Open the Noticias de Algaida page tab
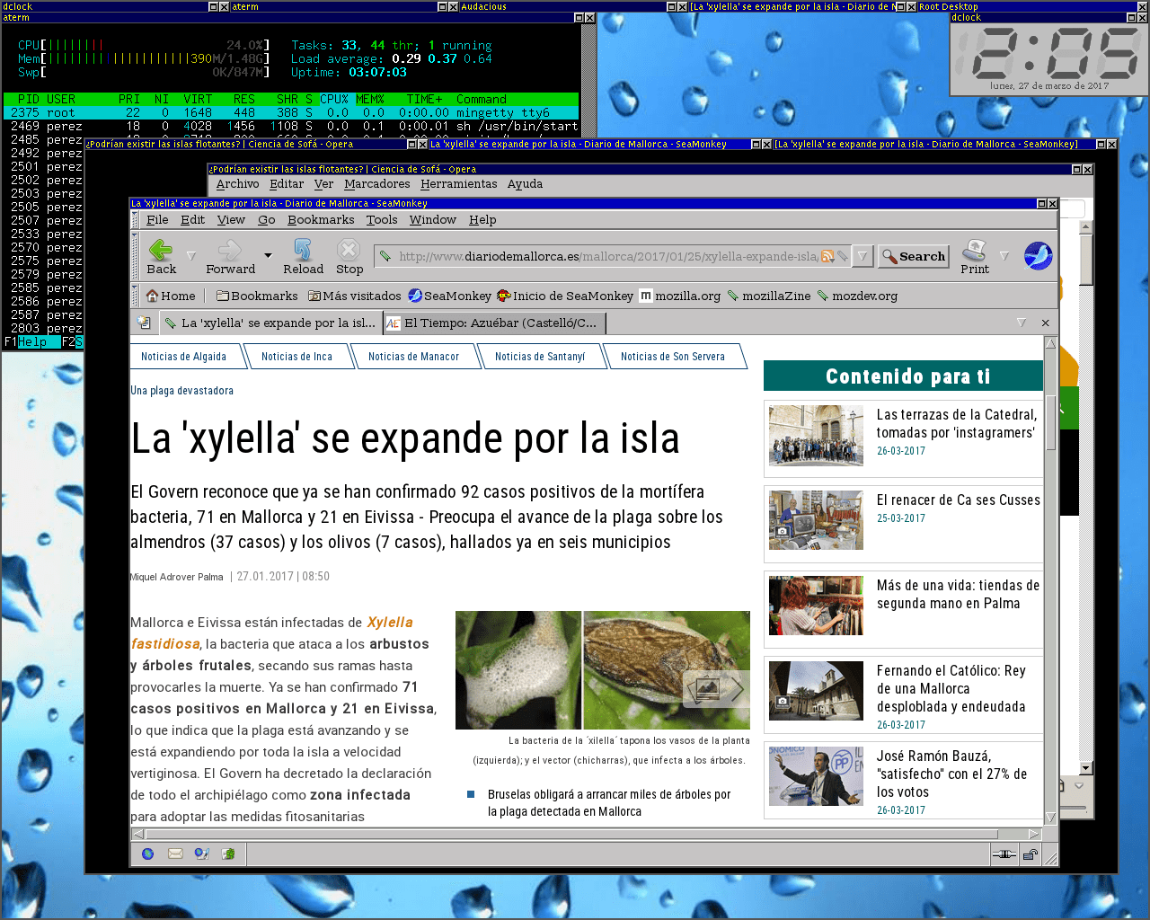This screenshot has width=1150, height=920. click(x=183, y=357)
